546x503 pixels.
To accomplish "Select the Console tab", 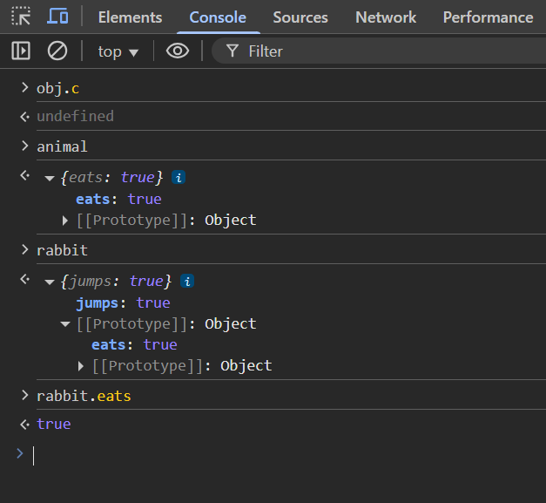I will coord(218,17).
